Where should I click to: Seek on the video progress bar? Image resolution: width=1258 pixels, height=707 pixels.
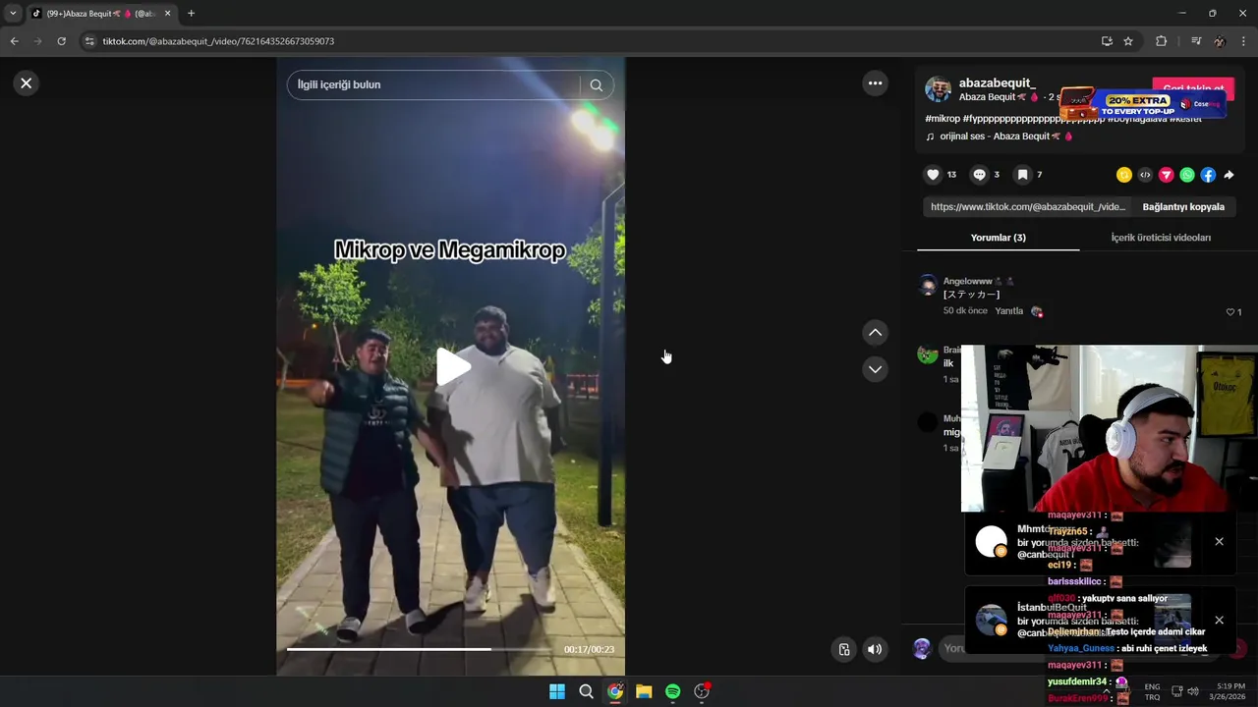coord(420,649)
